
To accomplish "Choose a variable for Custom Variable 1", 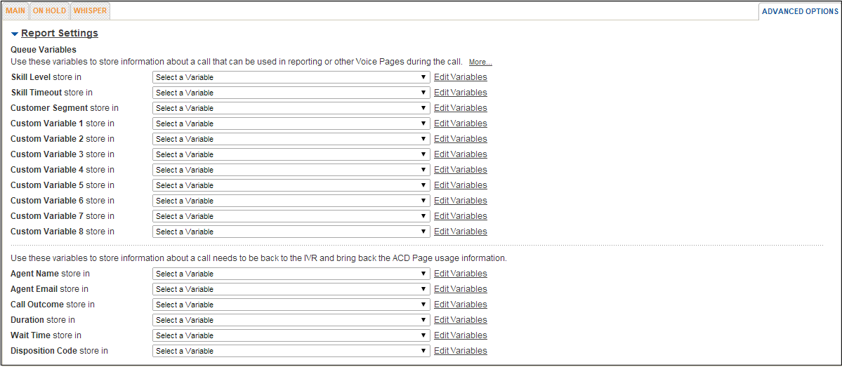I will (x=291, y=124).
